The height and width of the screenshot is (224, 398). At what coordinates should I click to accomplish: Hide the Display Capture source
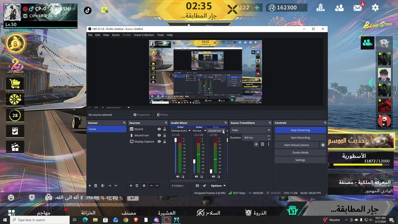(159, 142)
